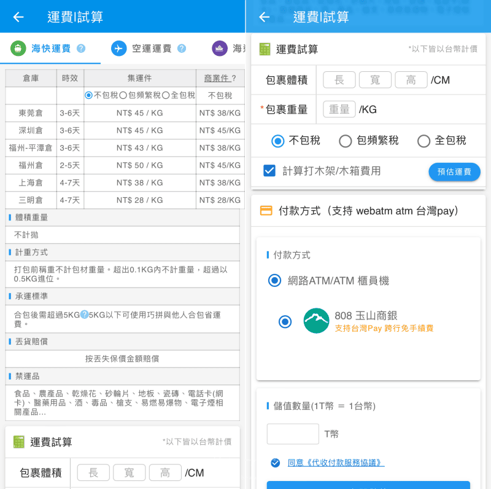The height and width of the screenshot is (489, 491).
Task: Click the 玉山商銀 mountain logo
Action: click(x=316, y=321)
